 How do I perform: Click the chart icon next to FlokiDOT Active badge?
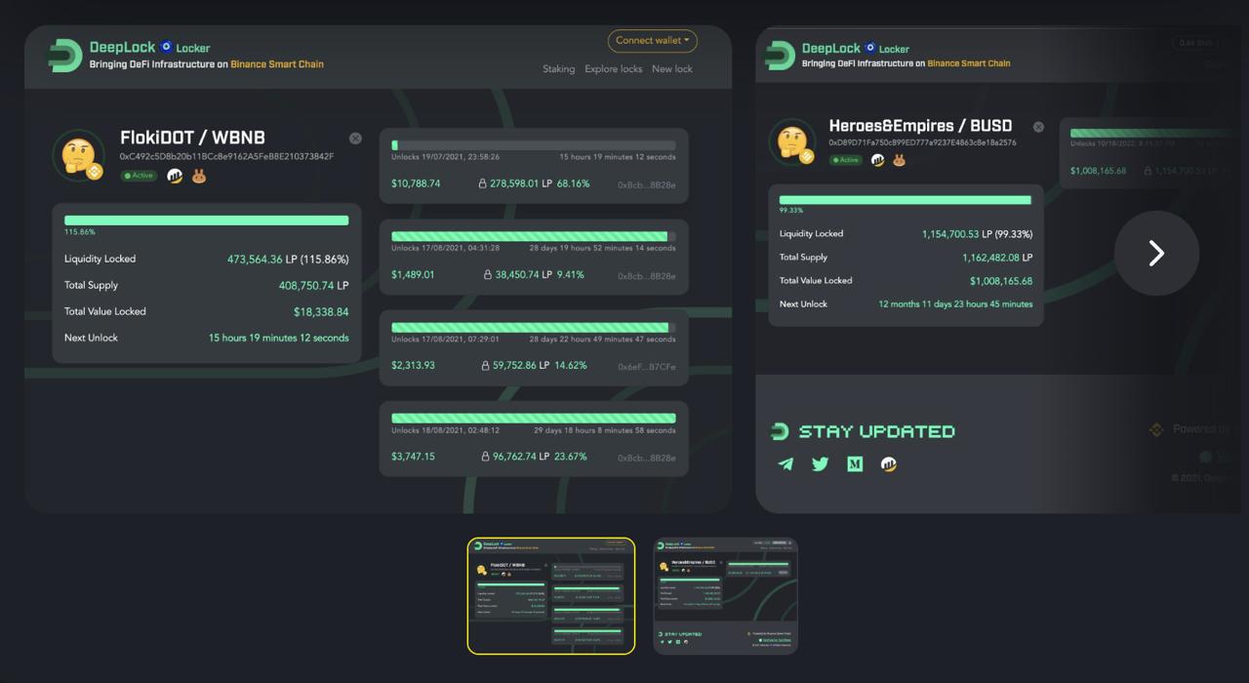pos(175,177)
